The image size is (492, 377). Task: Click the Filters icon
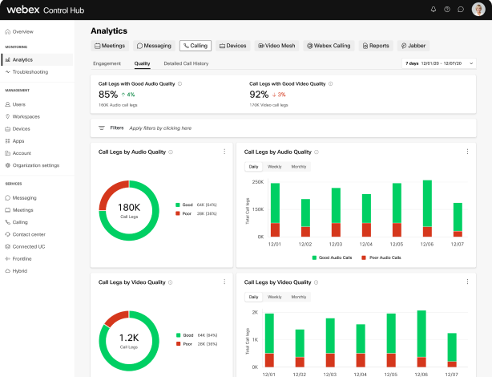coord(102,128)
